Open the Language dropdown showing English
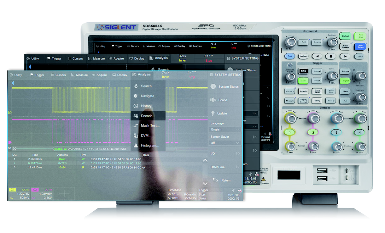Screen dimensions: 385x233 [x=225, y=129]
